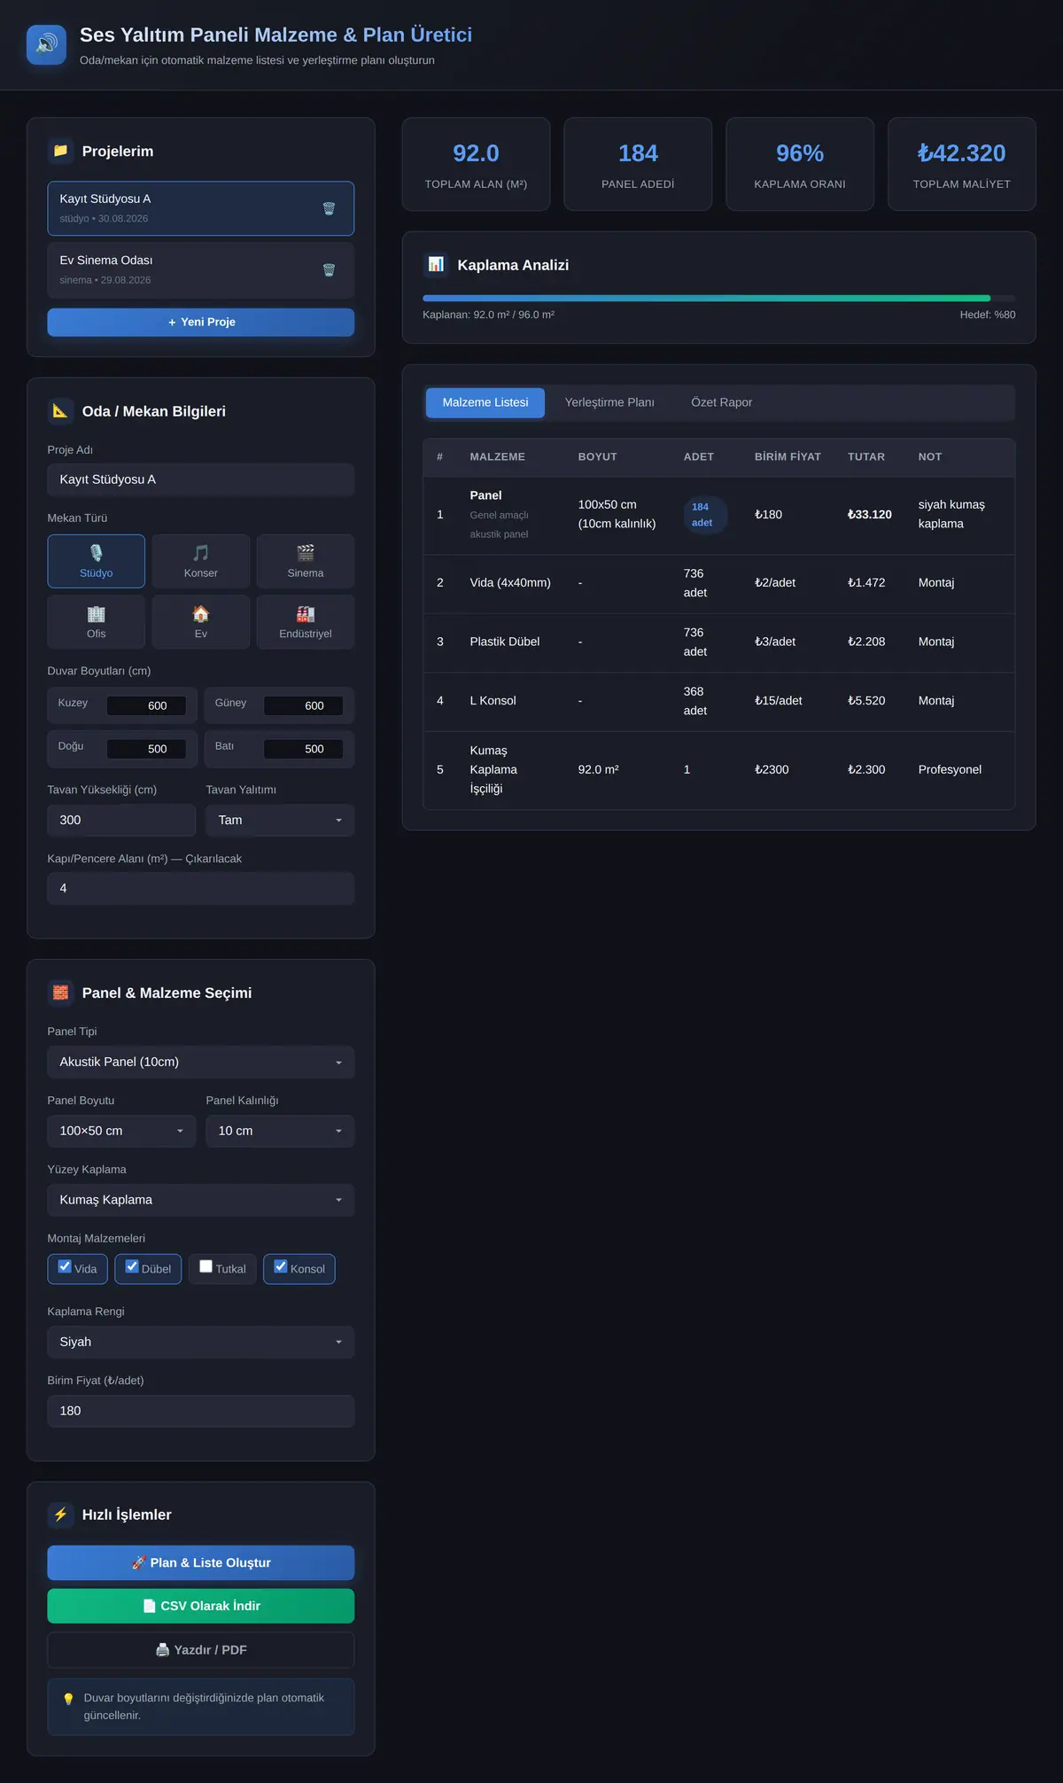This screenshot has height=1783, width=1063.
Task: Switch to the Yerleştirme Planı tab
Action: pyautogui.click(x=609, y=402)
